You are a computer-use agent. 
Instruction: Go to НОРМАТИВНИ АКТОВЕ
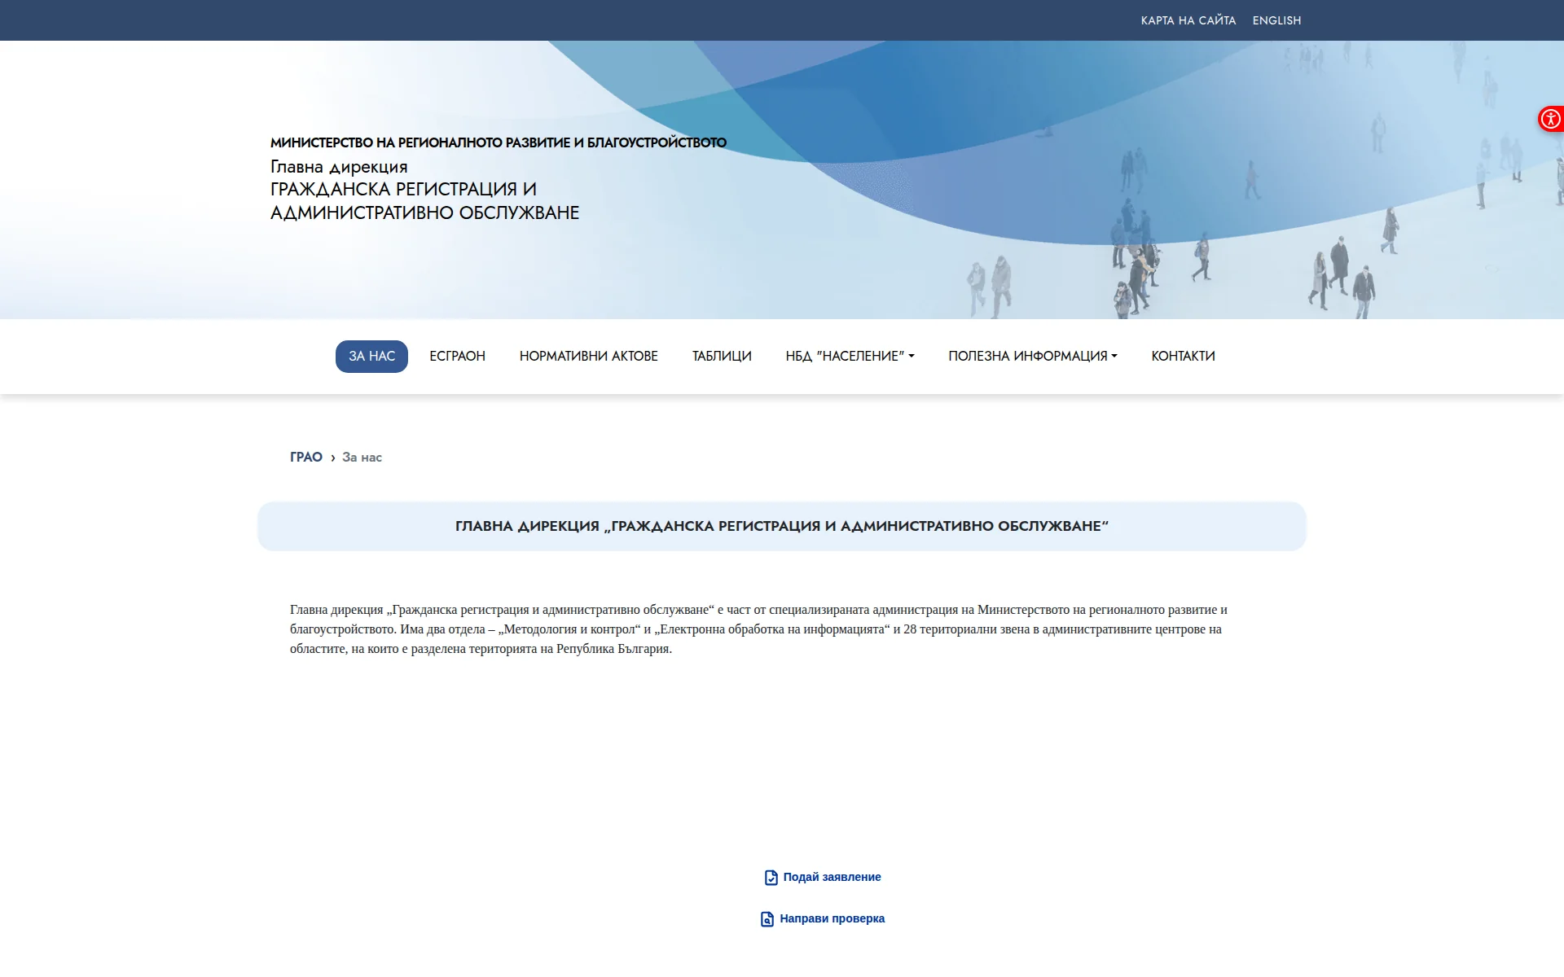(588, 357)
